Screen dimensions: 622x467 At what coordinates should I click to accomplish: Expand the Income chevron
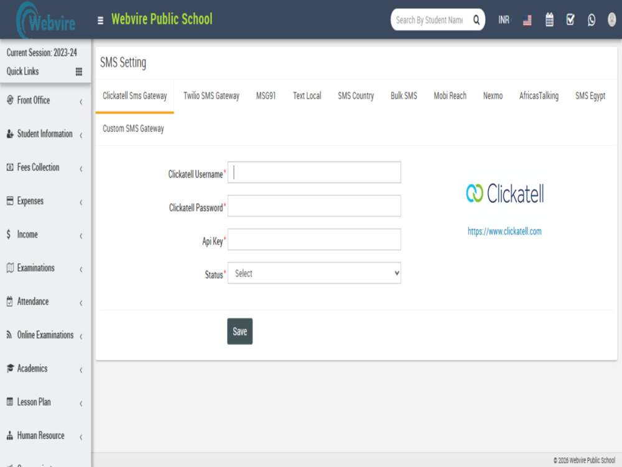point(81,236)
